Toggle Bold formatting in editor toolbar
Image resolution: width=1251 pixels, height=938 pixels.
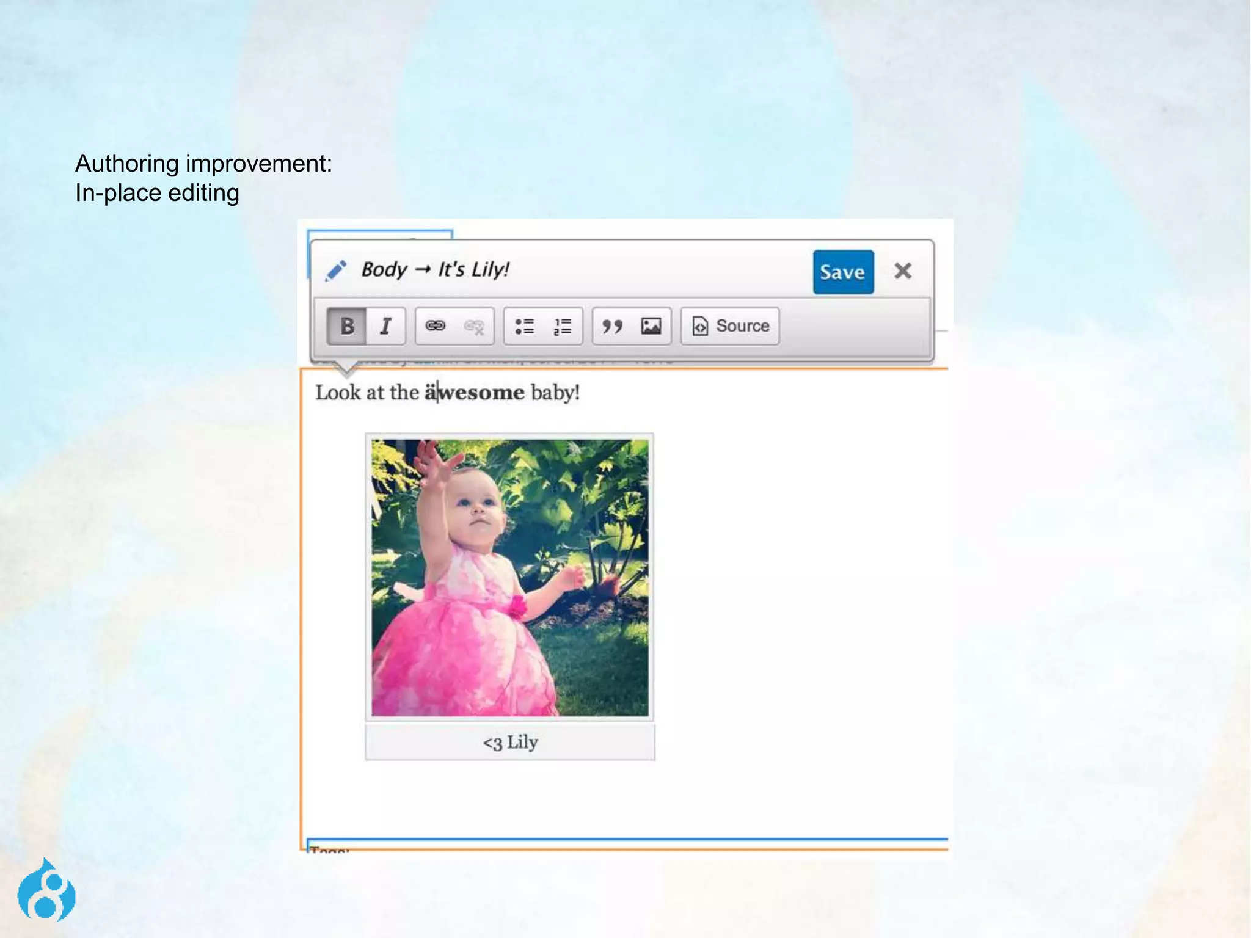(346, 326)
